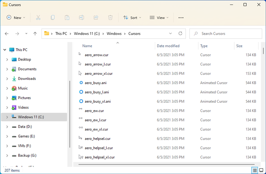This screenshot has height=174, width=266.
Task: Click the Cursors breadcrumb segment
Action: [134, 34]
